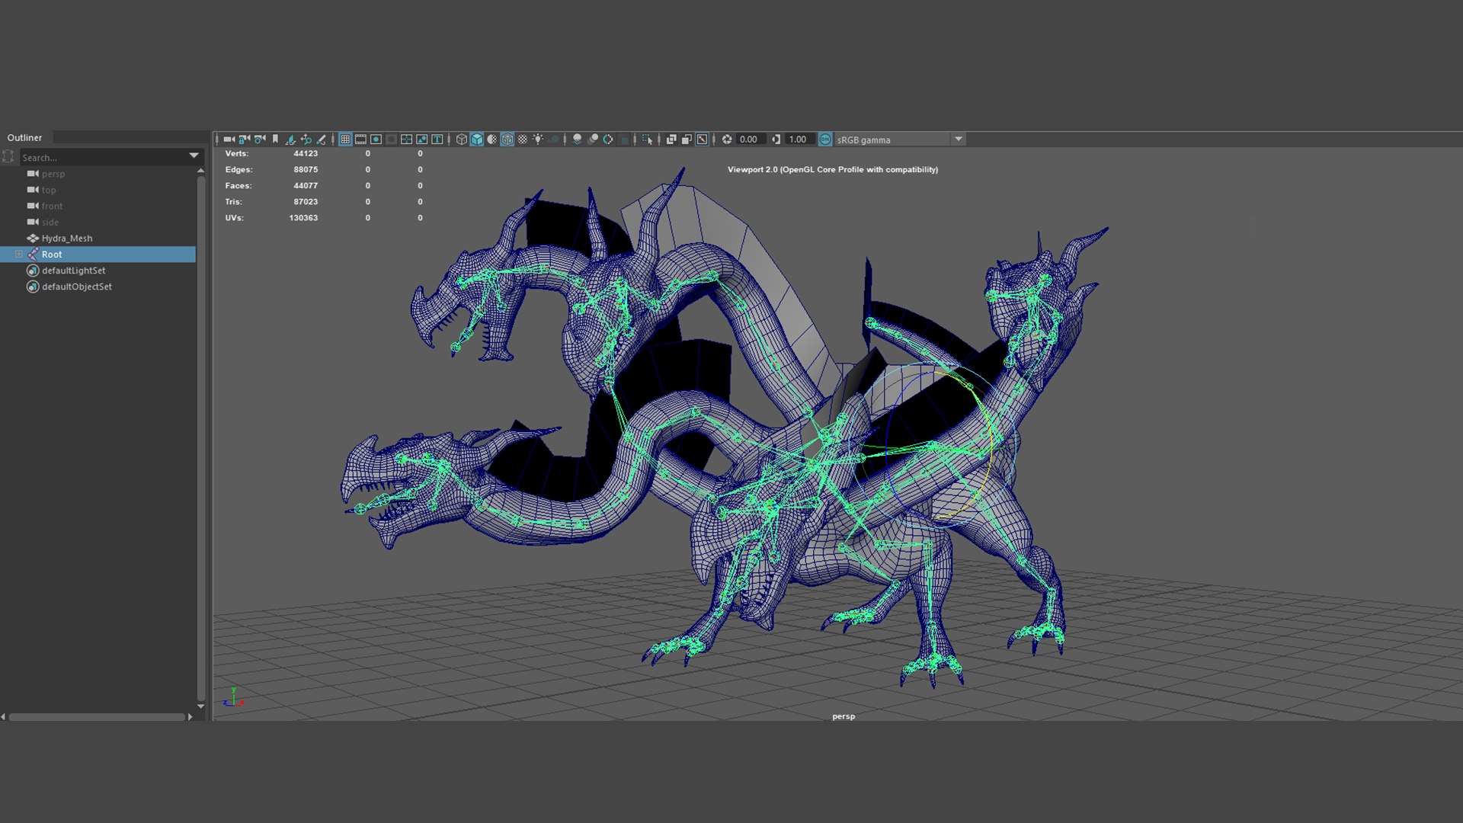
Task: Select the Grease Pencil tool icon
Action: pos(321,139)
